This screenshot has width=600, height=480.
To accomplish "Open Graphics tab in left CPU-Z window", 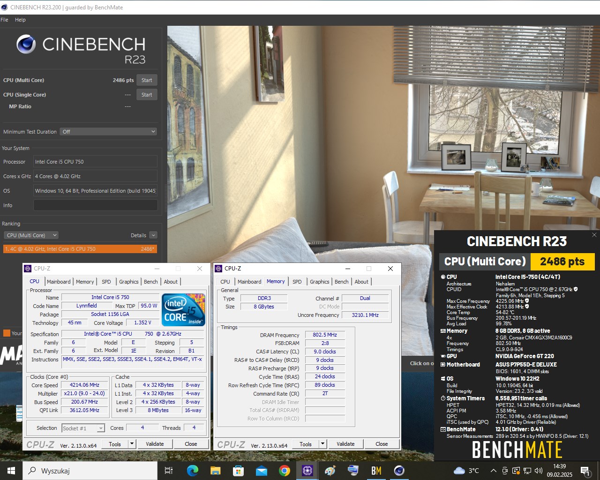I will pyautogui.click(x=128, y=282).
